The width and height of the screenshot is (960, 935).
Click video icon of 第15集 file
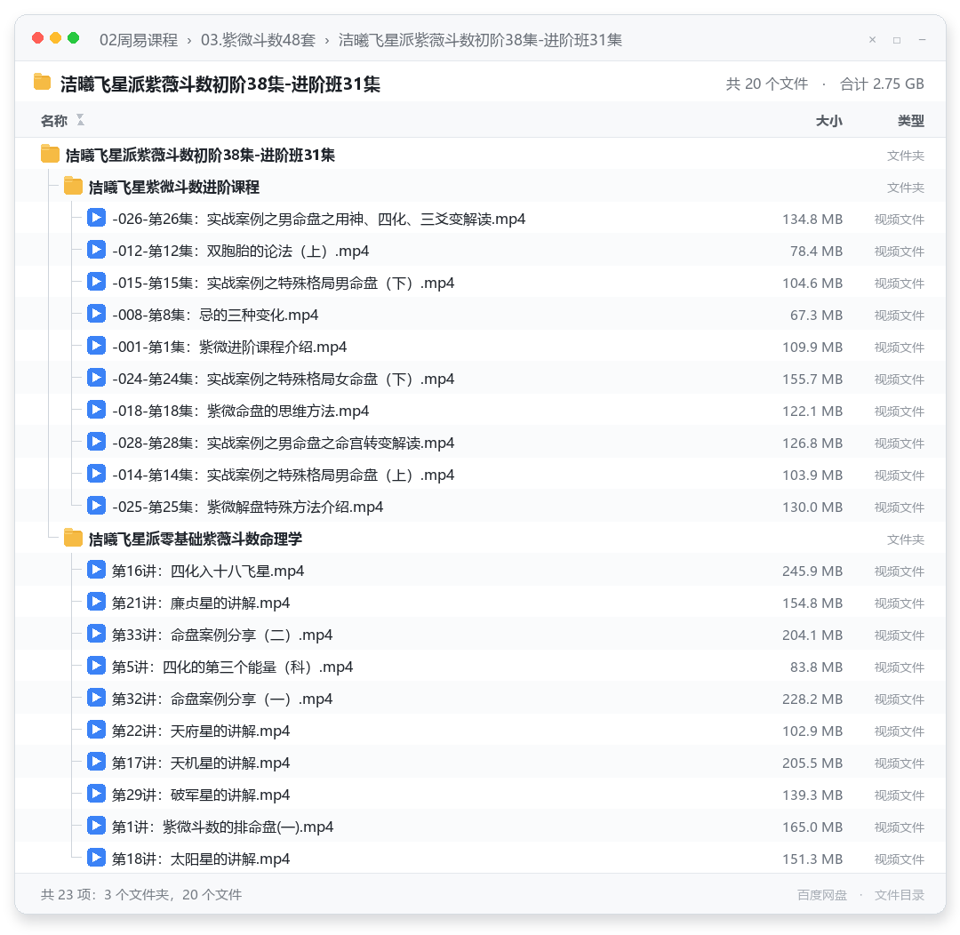click(96, 282)
